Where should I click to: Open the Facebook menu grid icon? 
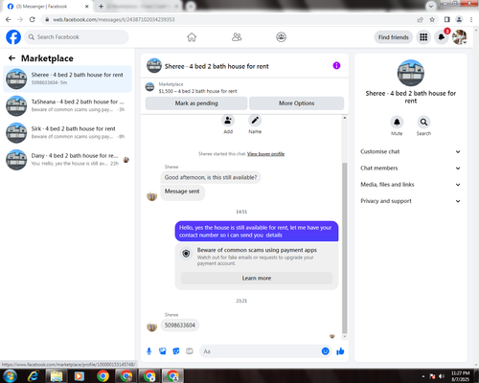click(x=423, y=37)
